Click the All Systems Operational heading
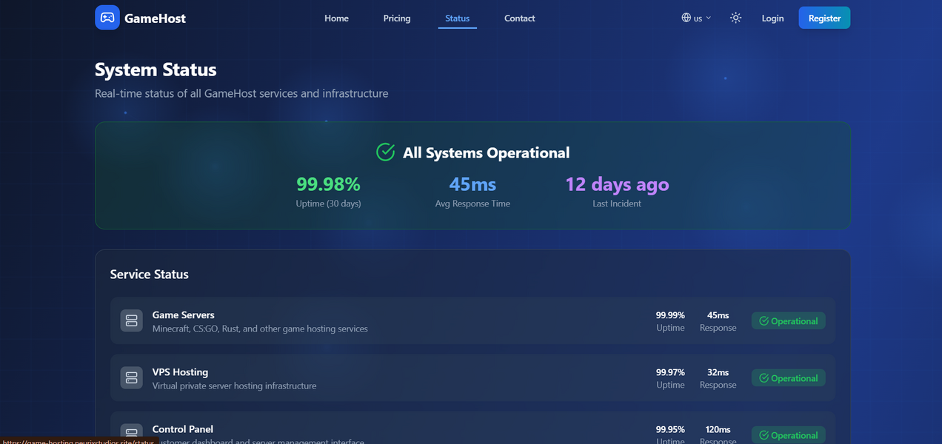The height and width of the screenshot is (444, 942). pyautogui.click(x=487, y=153)
